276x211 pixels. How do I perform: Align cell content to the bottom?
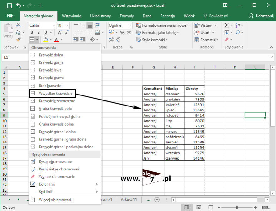[90, 25]
